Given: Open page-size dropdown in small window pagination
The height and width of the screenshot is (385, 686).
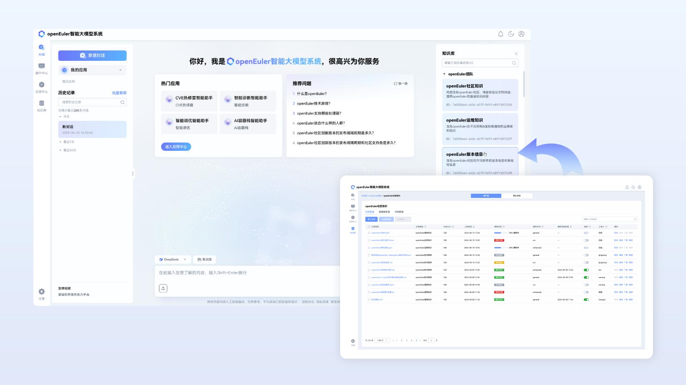Looking at the screenshot, I should pyautogui.click(x=382, y=340).
